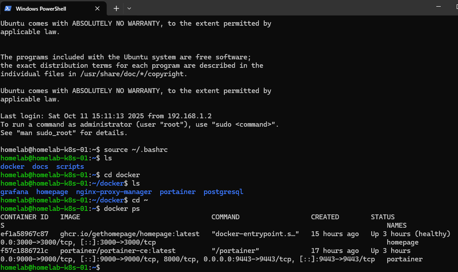
Task: Click the COMMAND column header
Action: point(226,217)
